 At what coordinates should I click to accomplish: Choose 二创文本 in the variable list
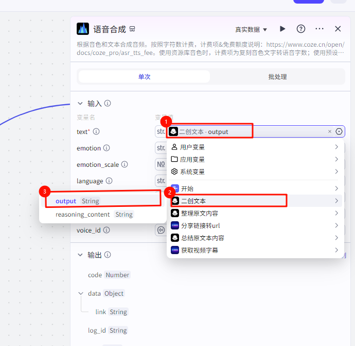[255, 201]
